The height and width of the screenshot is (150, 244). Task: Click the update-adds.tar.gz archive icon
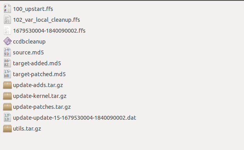[x=7, y=85]
